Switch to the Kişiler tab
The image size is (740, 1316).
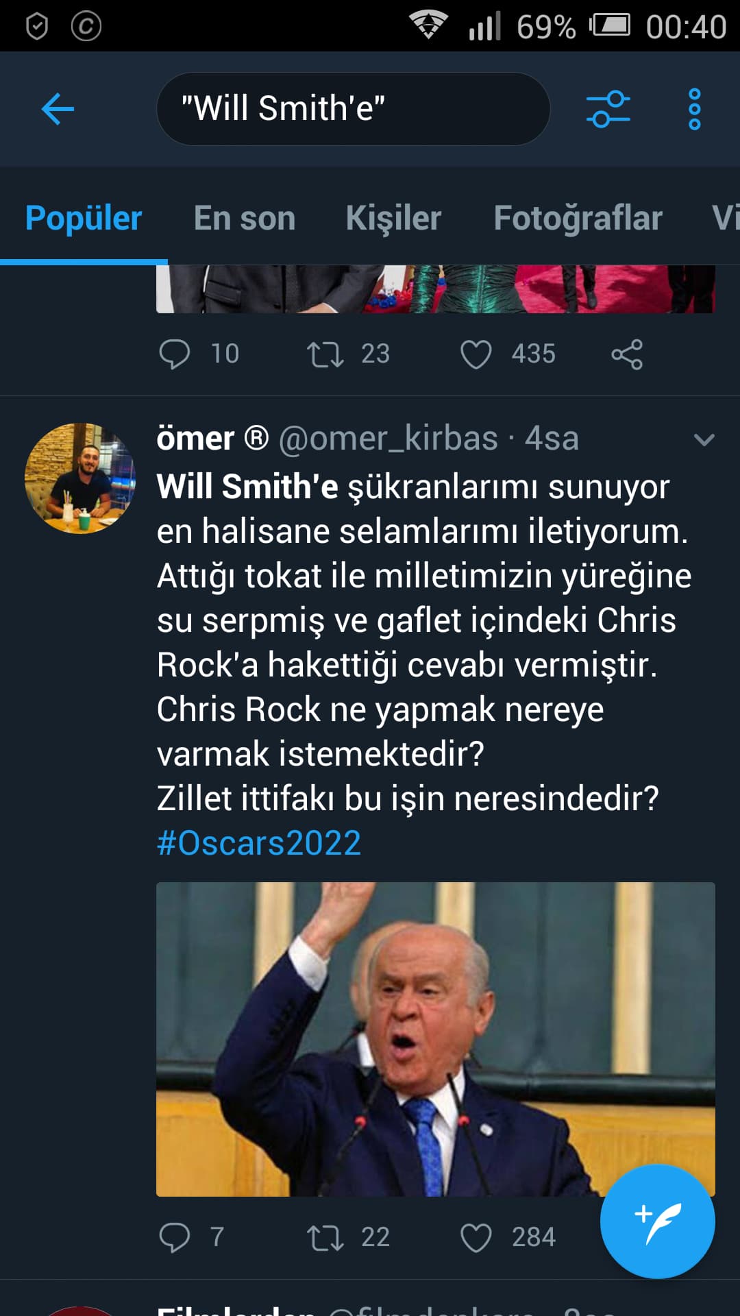[393, 219]
